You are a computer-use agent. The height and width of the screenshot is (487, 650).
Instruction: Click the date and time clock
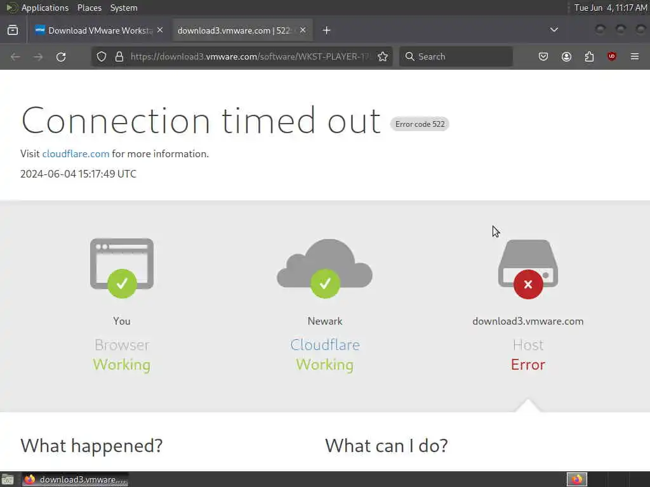pyautogui.click(x=610, y=8)
